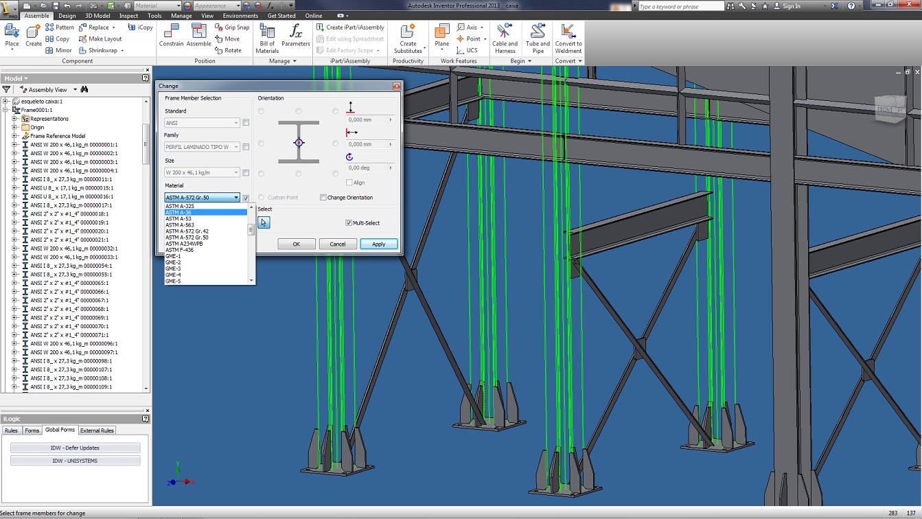Click Create Substitutes tool
Viewport: 922px width, 519px height.
pyautogui.click(x=408, y=38)
